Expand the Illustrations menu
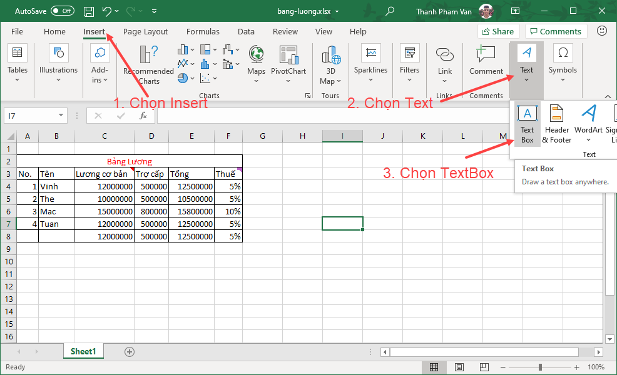Image resolution: width=617 pixels, height=375 pixels. pos(58,63)
